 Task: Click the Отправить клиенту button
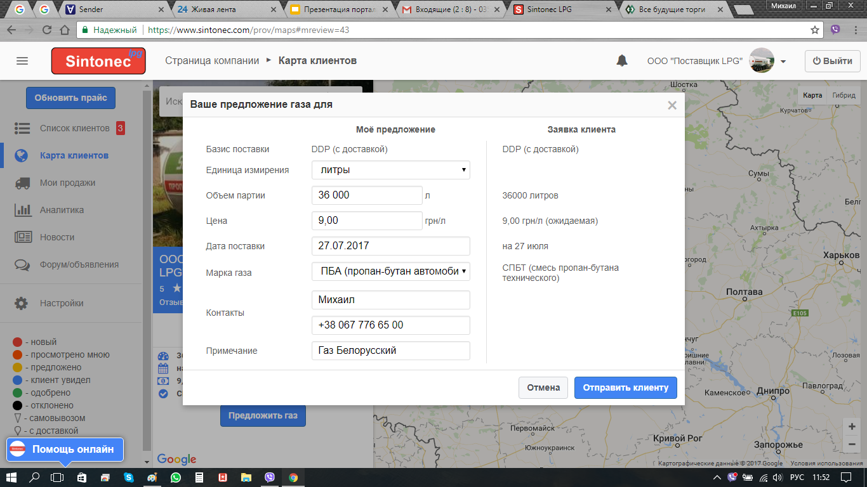click(x=625, y=387)
